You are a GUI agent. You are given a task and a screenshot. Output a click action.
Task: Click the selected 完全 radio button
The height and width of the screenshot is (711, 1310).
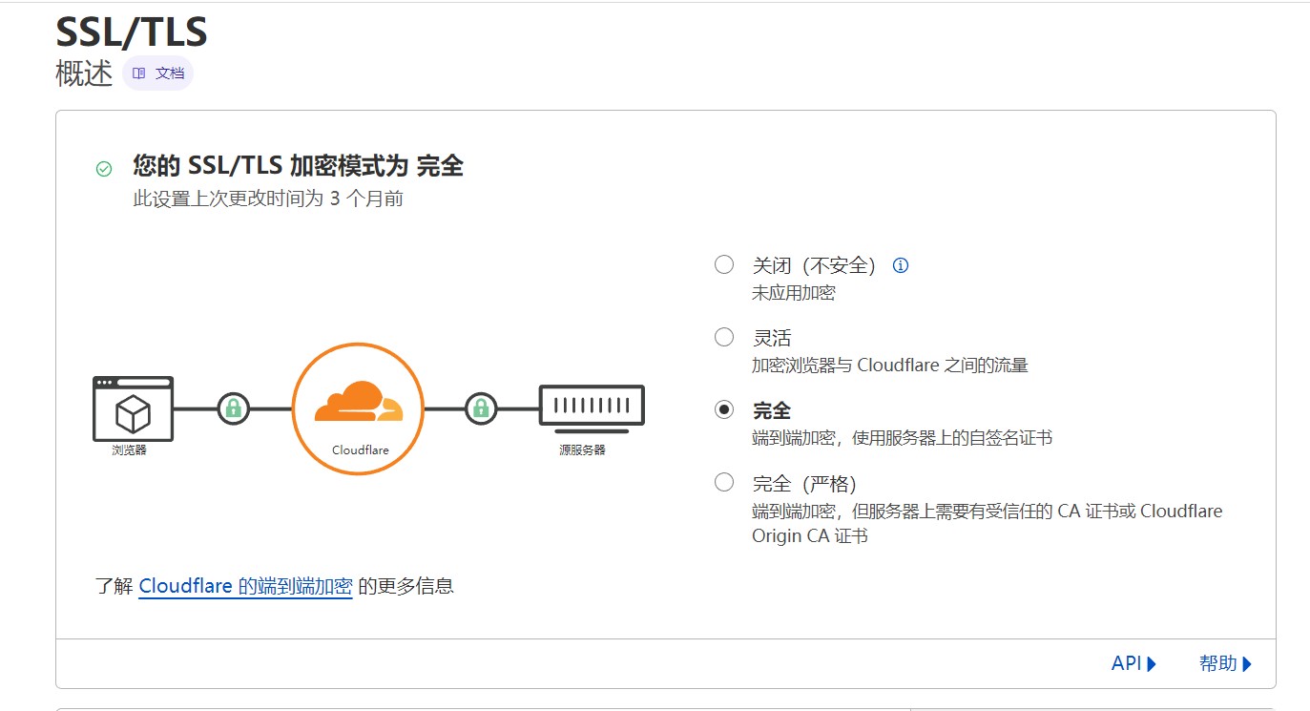[x=723, y=409]
